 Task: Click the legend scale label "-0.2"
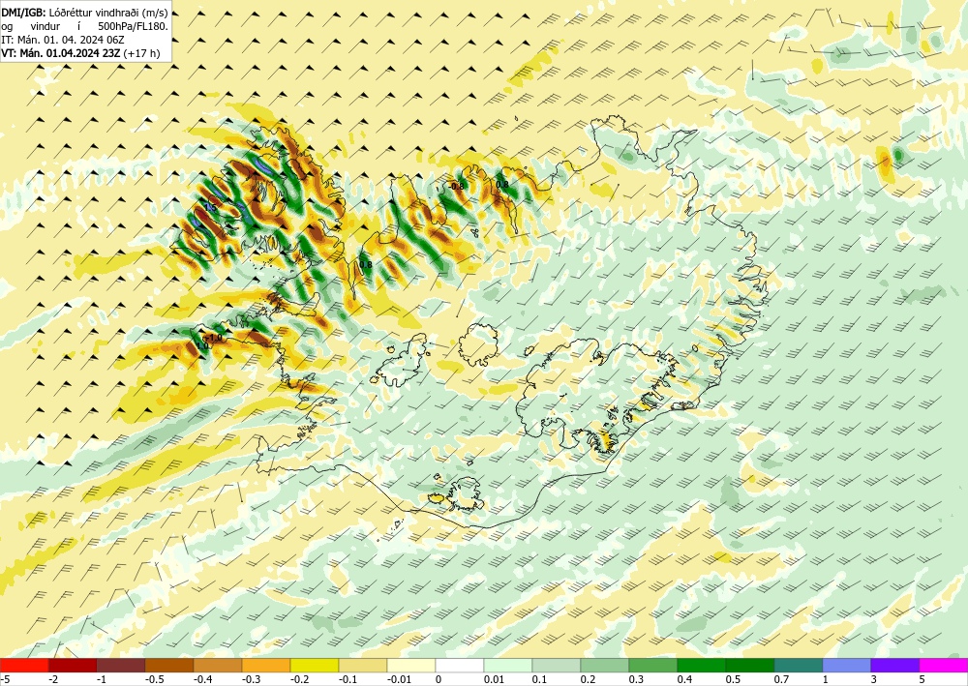[x=299, y=679]
